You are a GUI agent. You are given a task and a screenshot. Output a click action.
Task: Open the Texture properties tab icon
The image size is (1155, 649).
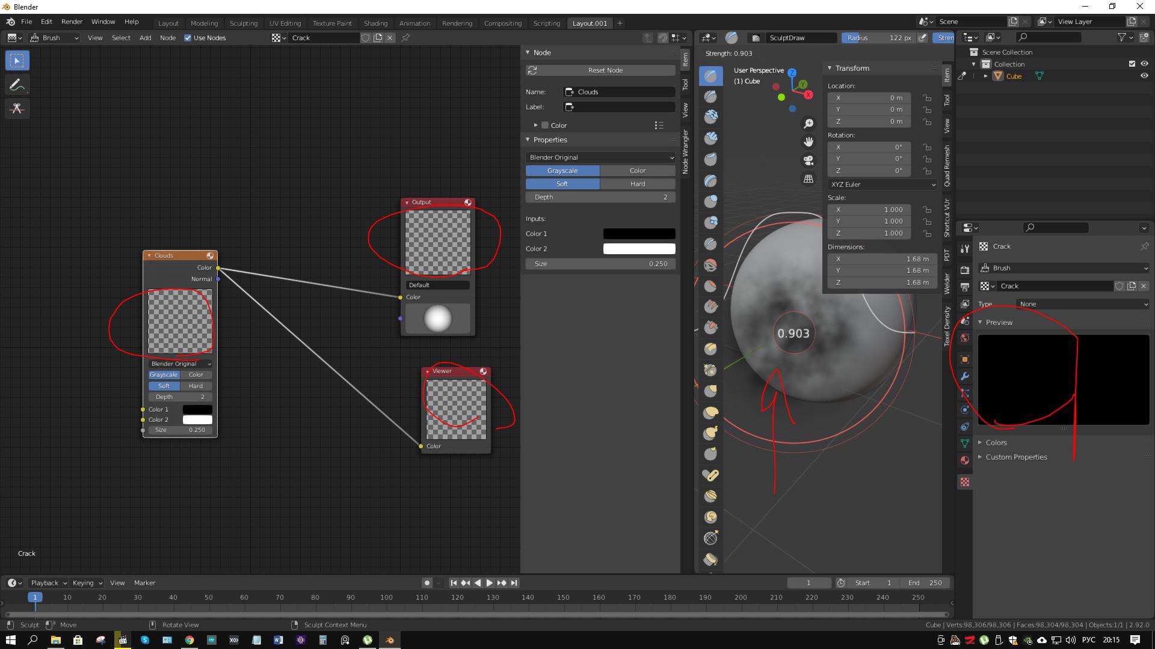click(965, 483)
